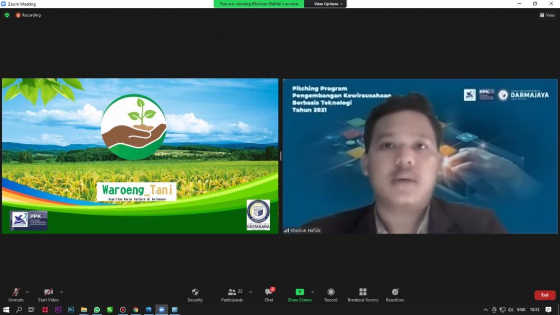The height and width of the screenshot is (315, 560).
Task: Click the Khoirun Hafidz name label
Action: tap(305, 231)
